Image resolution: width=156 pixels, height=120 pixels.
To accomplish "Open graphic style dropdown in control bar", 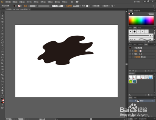I will [x=89, y=6].
